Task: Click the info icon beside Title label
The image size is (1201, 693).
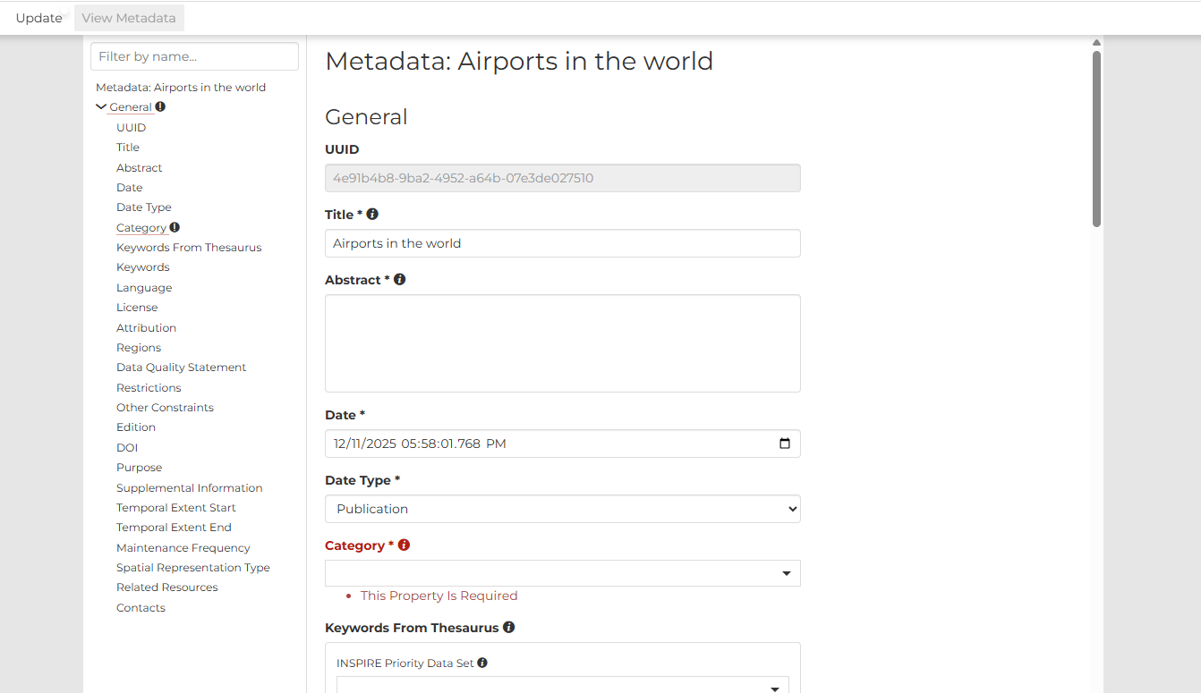Action: tap(372, 215)
